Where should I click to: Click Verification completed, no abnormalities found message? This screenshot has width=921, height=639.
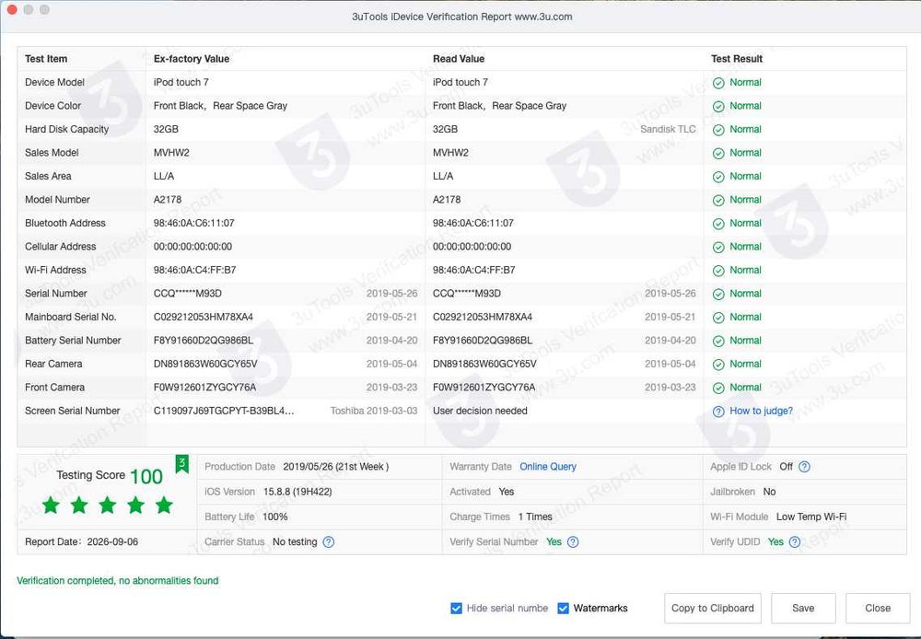tap(118, 581)
